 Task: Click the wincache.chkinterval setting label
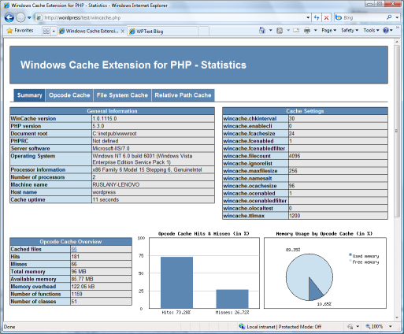coord(250,119)
